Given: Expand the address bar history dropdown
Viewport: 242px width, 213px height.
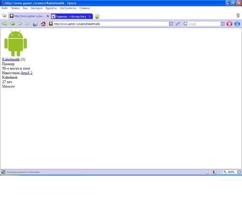Looking at the screenshot, I should pos(171,24).
